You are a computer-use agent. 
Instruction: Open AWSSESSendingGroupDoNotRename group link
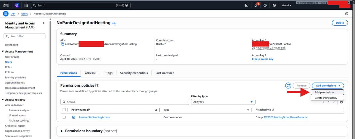[285, 117]
